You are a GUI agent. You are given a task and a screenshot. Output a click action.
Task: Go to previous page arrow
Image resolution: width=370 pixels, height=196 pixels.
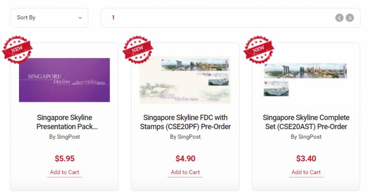tap(339, 18)
